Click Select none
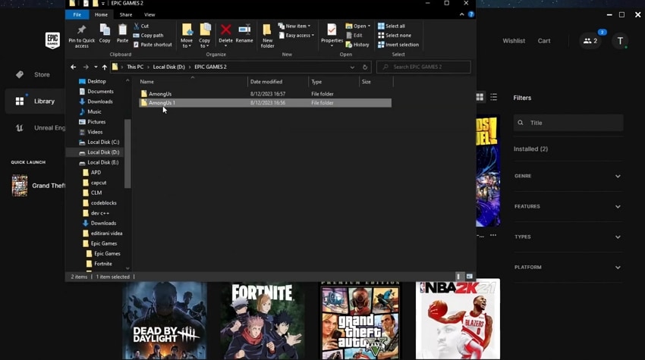 point(395,36)
